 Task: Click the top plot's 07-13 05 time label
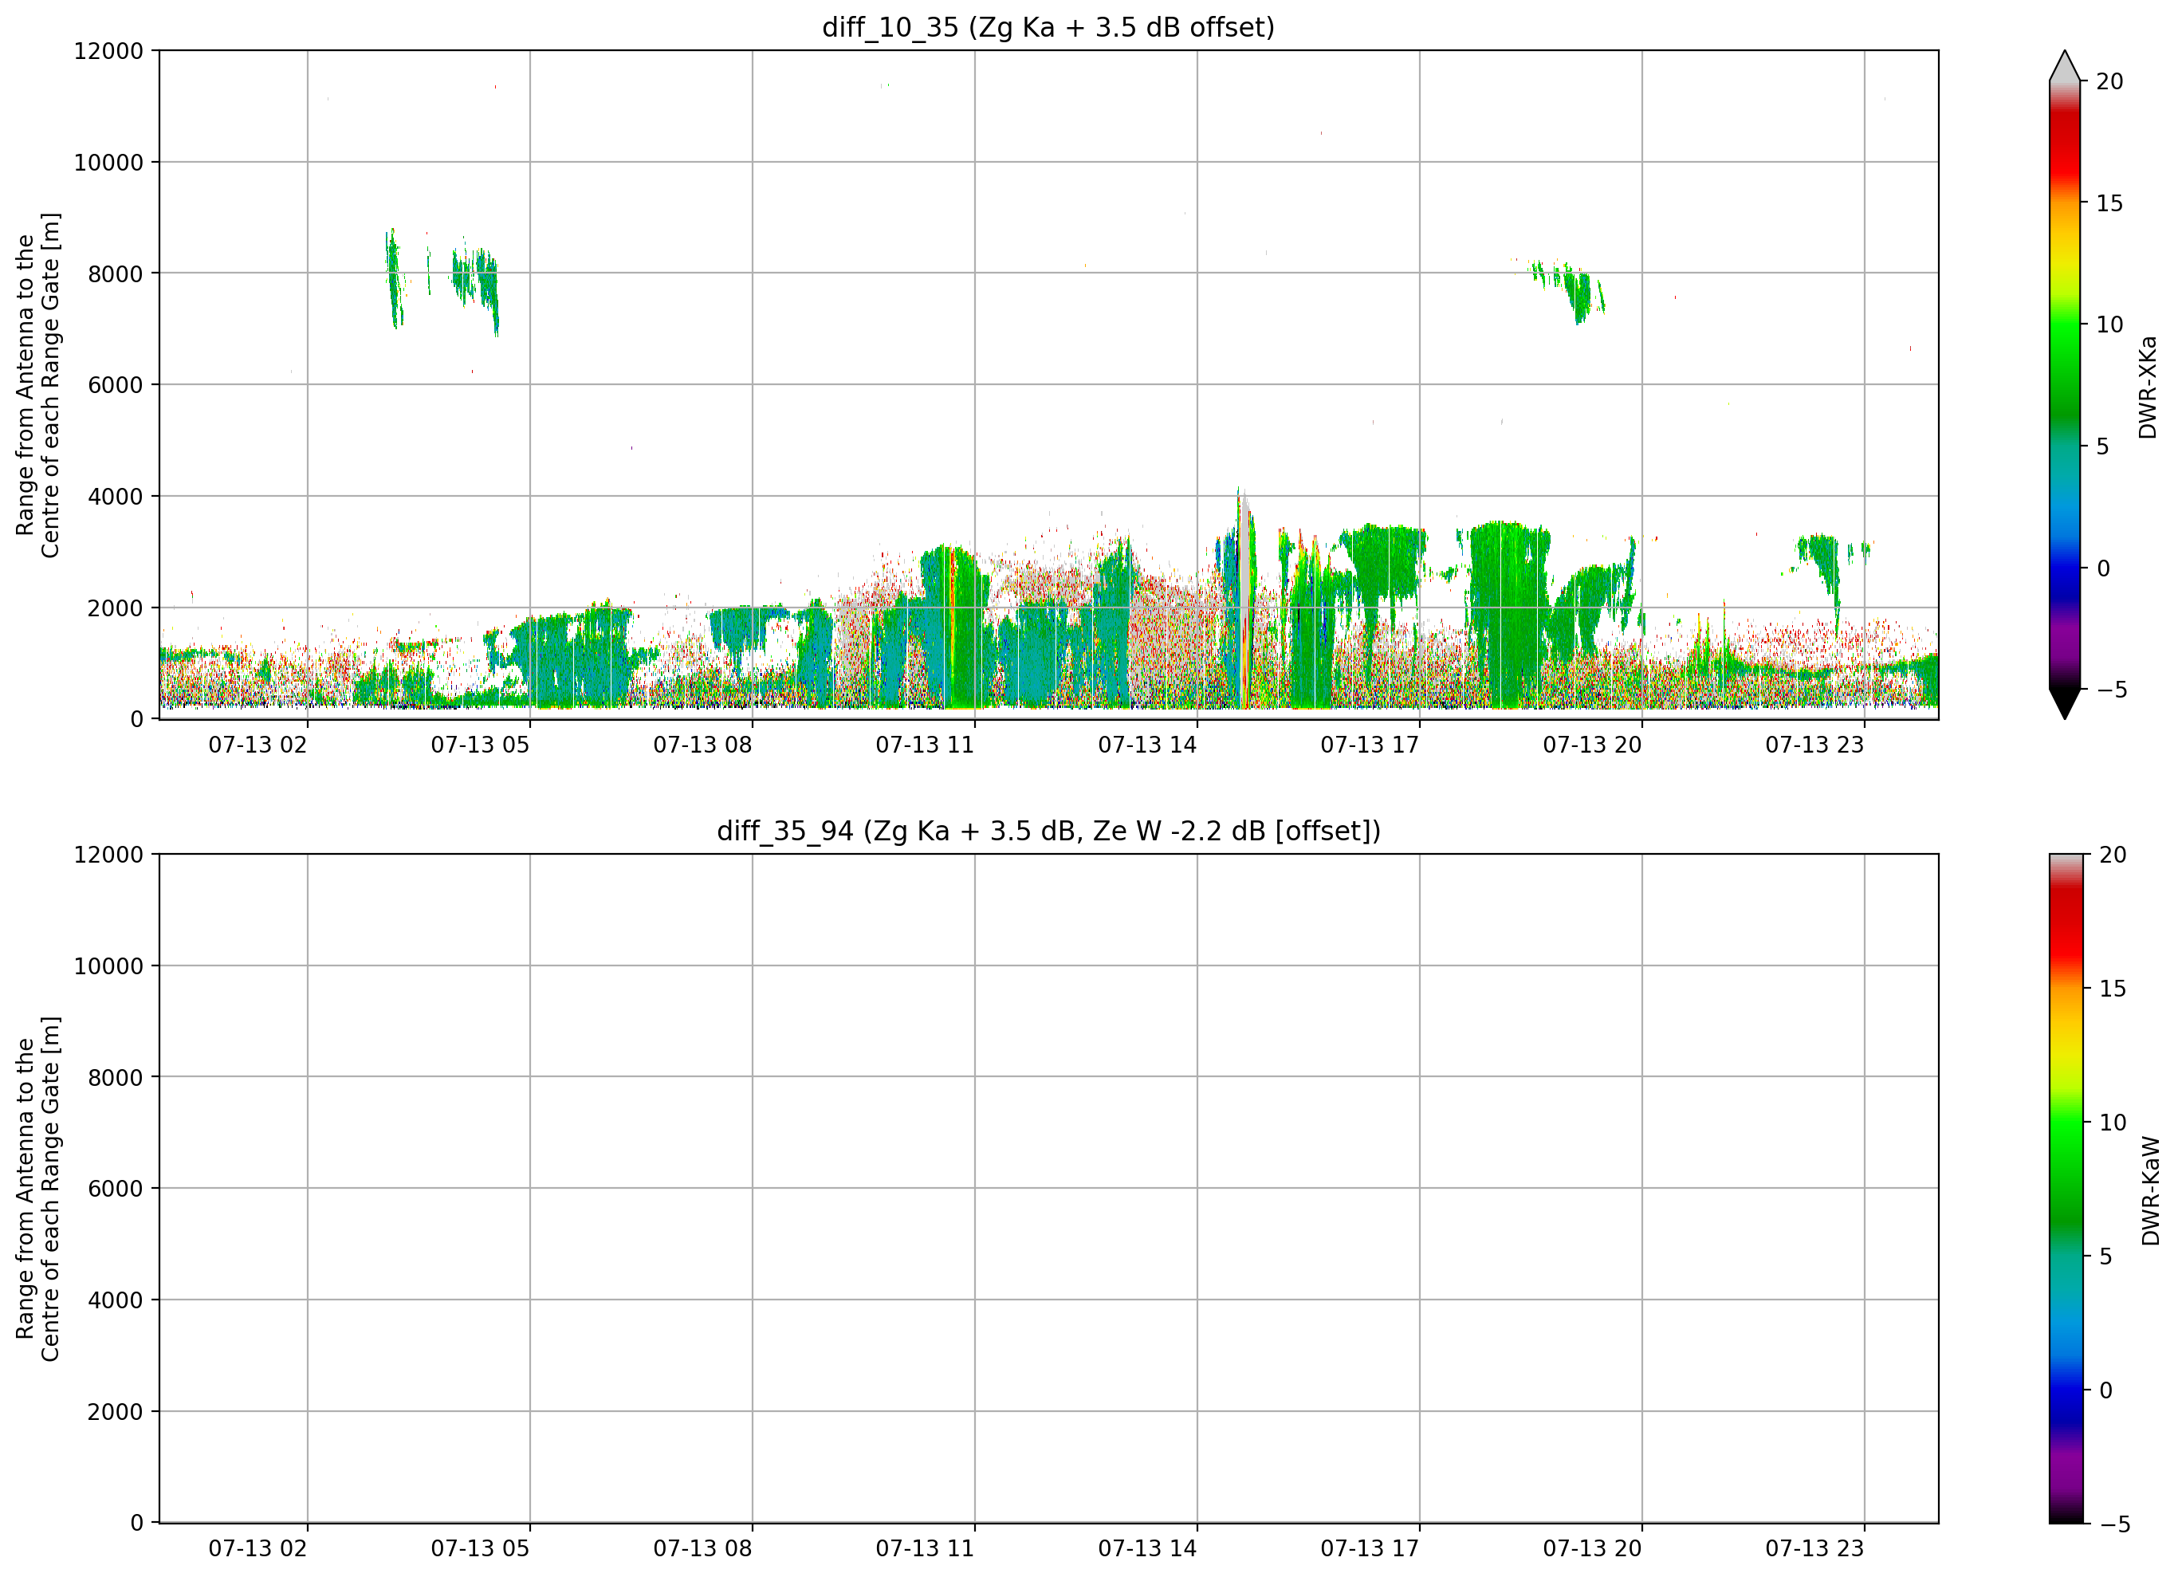coord(480,745)
